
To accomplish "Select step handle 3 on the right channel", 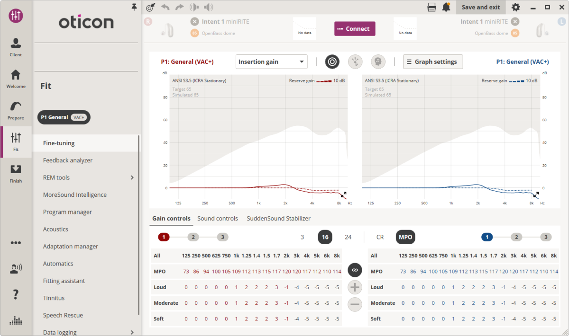I will coord(546,237).
